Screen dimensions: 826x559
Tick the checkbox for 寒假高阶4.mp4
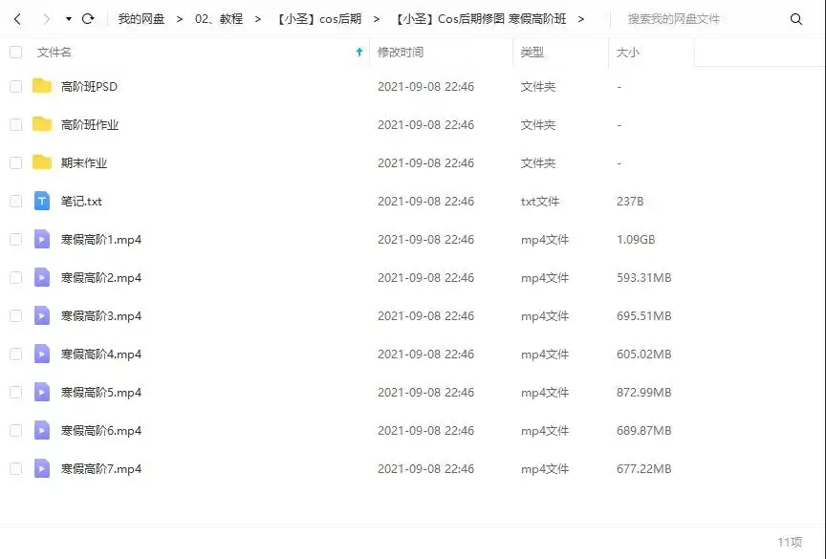pos(15,354)
